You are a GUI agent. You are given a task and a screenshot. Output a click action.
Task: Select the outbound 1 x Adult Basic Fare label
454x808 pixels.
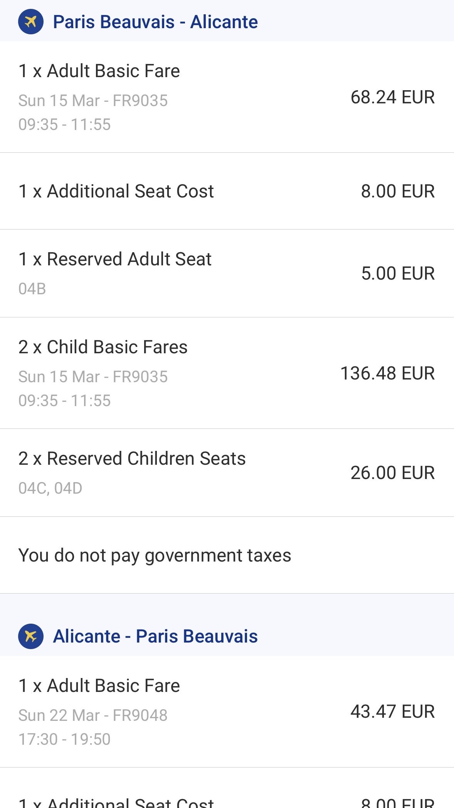(x=99, y=71)
